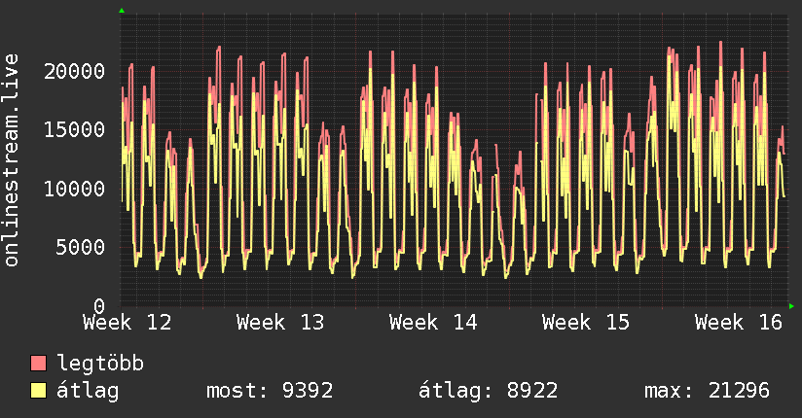The image size is (802, 418).
Task: Click the max: 21296 statistic
Action: click(707, 391)
